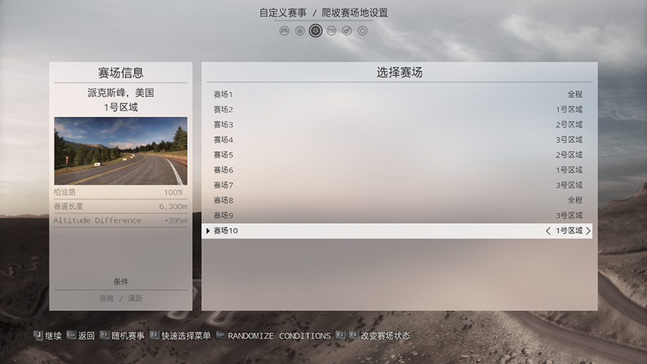Screen dimensions: 647x364
Task: Select the power start step icon
Action: click(x=362, y=30)
